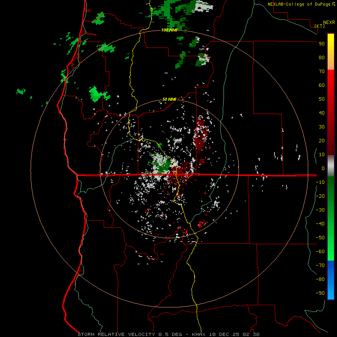This screenshot has width=337, height=337.
Task: Click the 0 knot label on the scale
Action: pyautogui.click(x=323, y=168)
